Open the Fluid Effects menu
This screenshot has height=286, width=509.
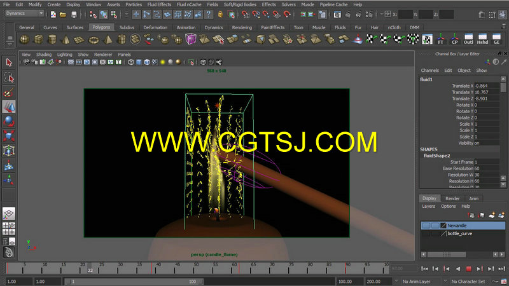point(159,4)
